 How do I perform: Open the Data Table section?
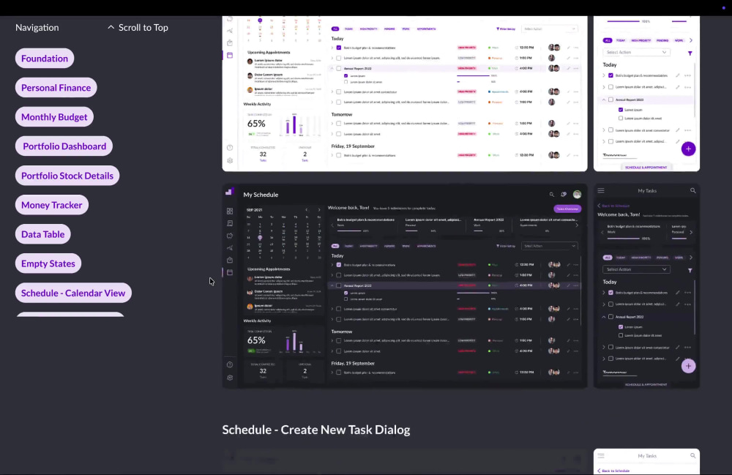(43, 234)
